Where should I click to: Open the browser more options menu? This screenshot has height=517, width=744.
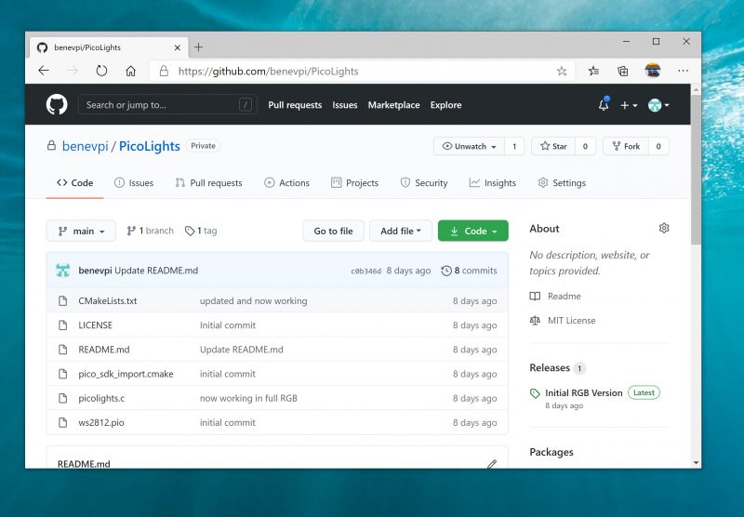click(x=683, y=71)
